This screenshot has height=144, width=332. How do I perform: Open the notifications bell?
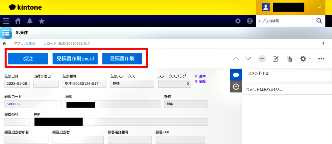(x=30, y=21)
